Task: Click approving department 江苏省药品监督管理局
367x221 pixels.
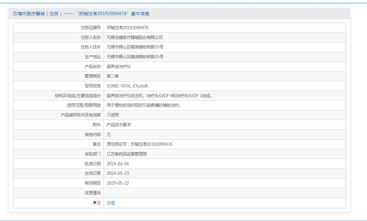Action: point(127,154)
